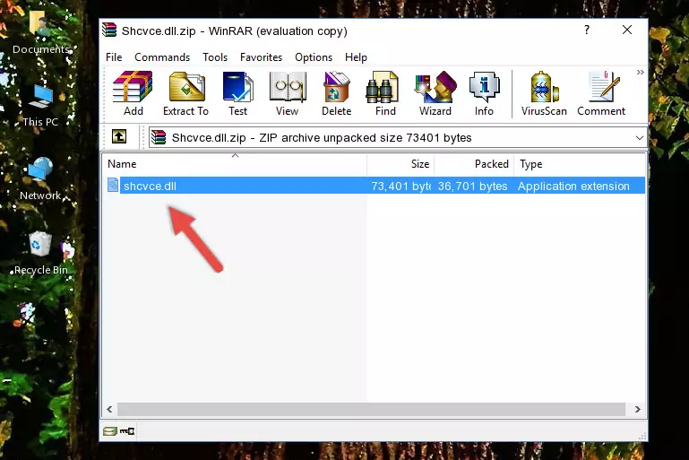Viewport: 689px width, 460px height.
Task: Click the Add toolbar icon
Action: pos(133,93)
